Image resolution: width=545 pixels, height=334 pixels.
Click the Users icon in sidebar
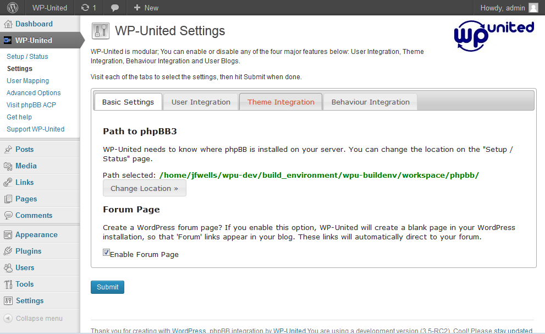tap(8, 268)
